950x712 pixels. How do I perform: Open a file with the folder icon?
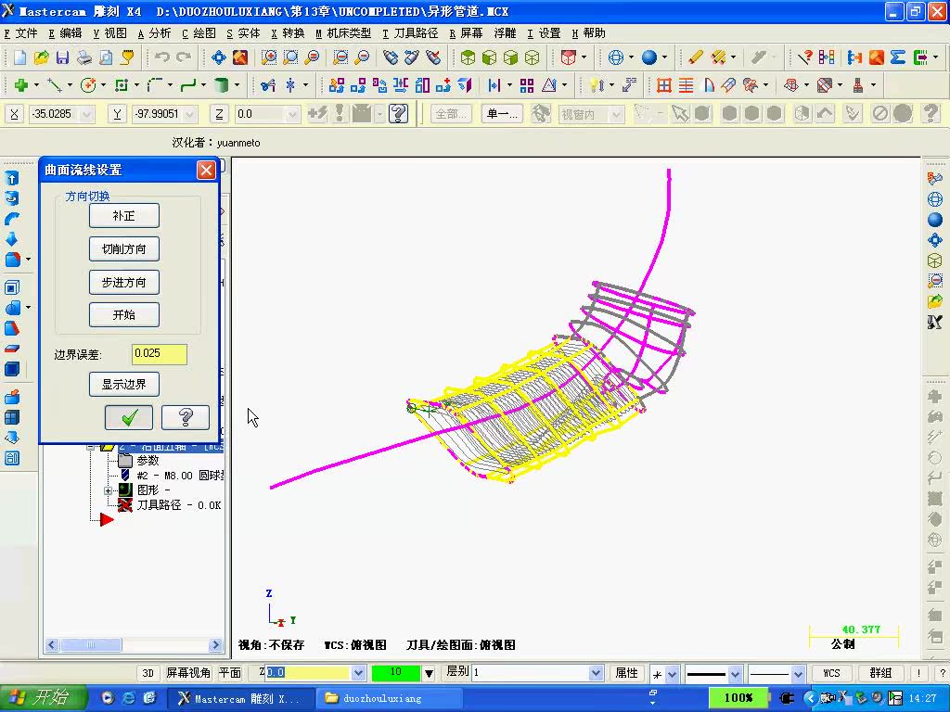click(x=41, y=57)
